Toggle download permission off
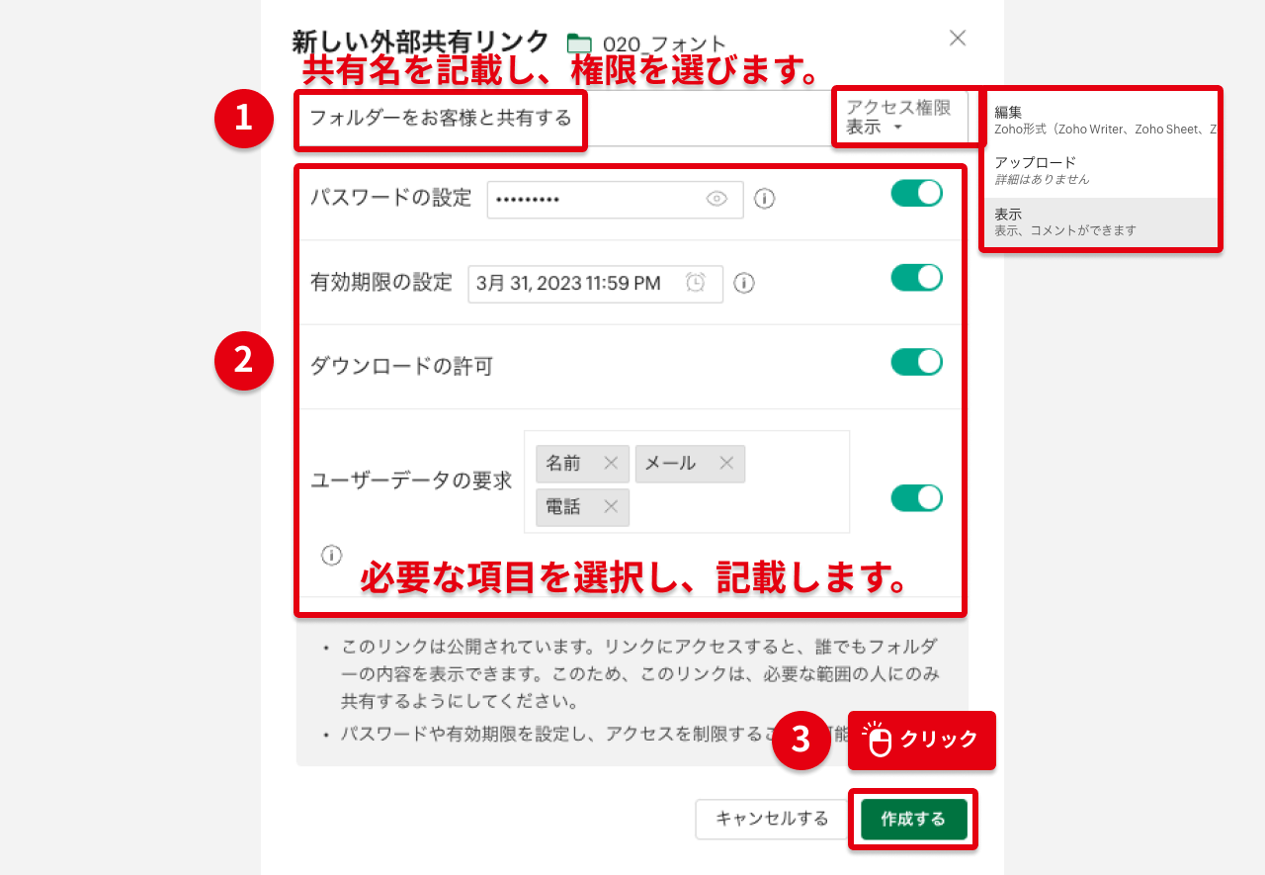The height and width of the screenshot is (875, 1265). [x=916, y=362]
